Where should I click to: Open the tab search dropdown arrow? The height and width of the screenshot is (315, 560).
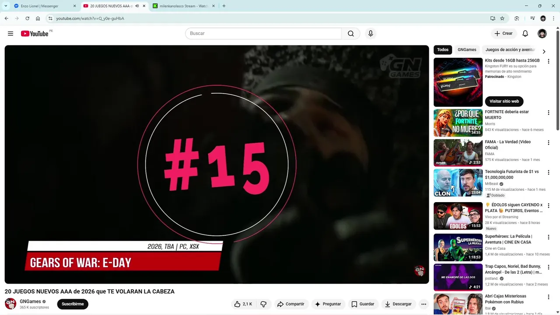click(x=6, y=6)
